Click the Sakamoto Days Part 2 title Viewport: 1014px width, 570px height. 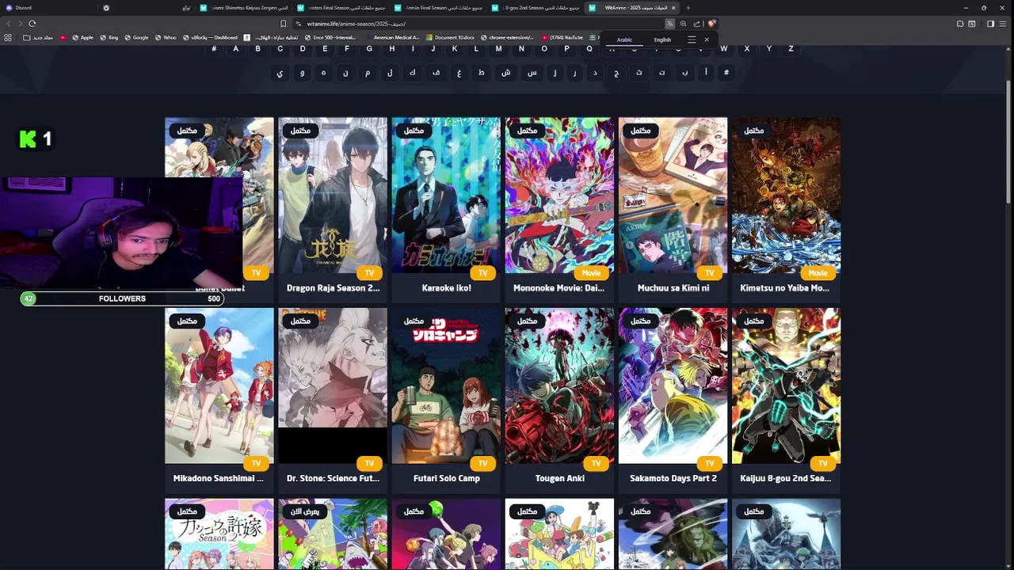[x=673, y=478]
